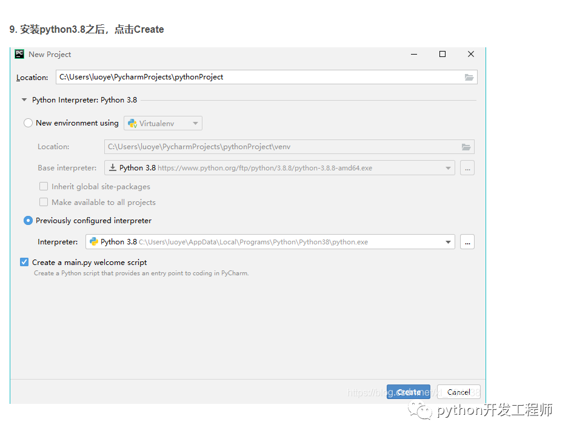The width and height of the screenshot is (571, 436).
Task: Click the Virtualenv Python icon
Action: pyautogui.click(x=133, y=124)
